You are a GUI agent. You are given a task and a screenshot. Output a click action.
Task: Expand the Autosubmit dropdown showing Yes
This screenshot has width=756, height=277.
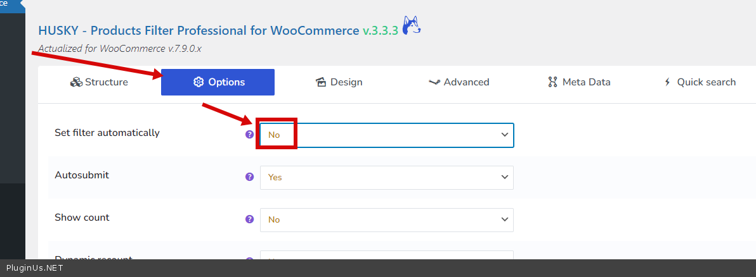386,177
